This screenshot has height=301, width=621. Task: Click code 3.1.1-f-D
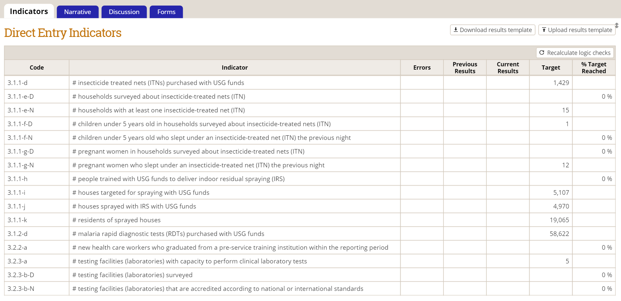point(20,124)
